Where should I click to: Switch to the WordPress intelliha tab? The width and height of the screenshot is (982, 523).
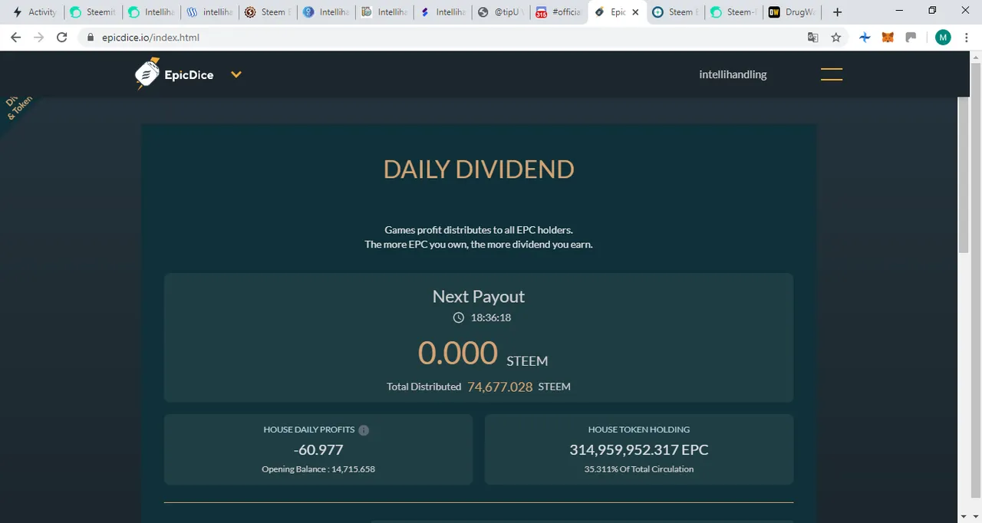[209, 12]
